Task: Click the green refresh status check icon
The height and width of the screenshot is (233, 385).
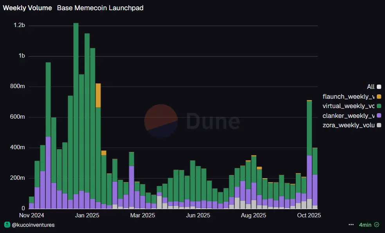Action: coord(376,225)
